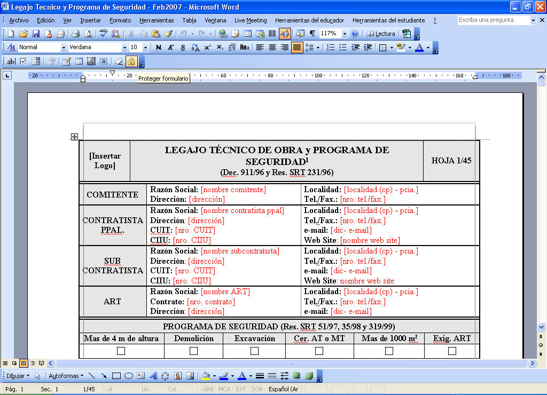
Task: Save the document with the floppy icon
Action: coord(36,34)
